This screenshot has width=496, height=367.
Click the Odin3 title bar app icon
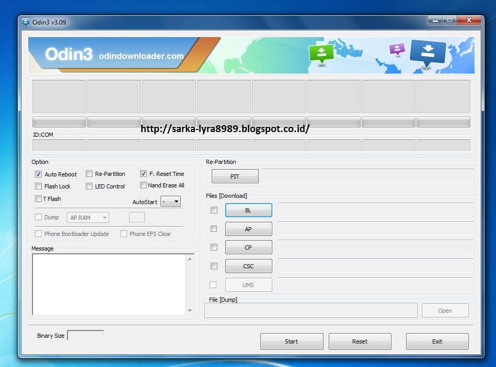25,22
